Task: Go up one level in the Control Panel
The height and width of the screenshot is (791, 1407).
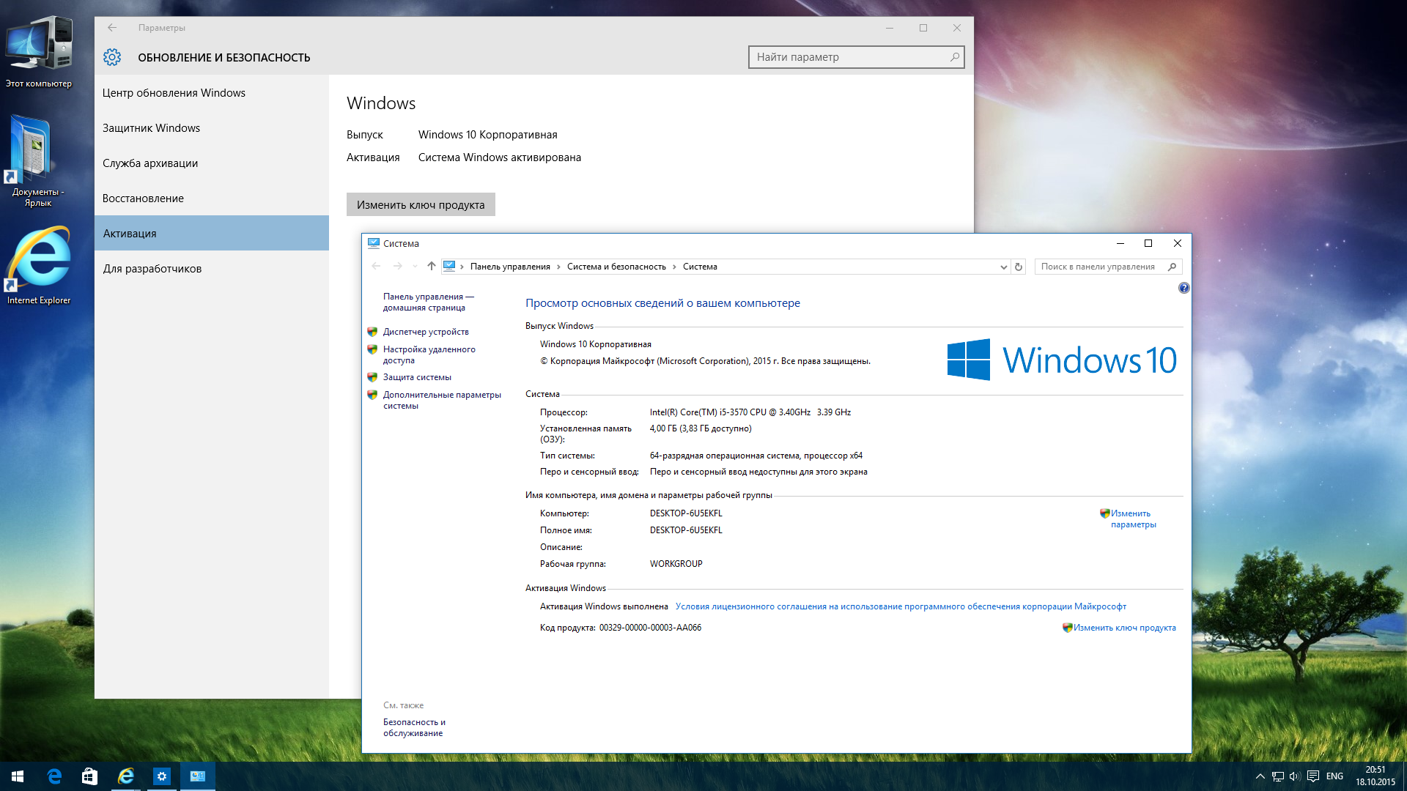Action: 432,267
